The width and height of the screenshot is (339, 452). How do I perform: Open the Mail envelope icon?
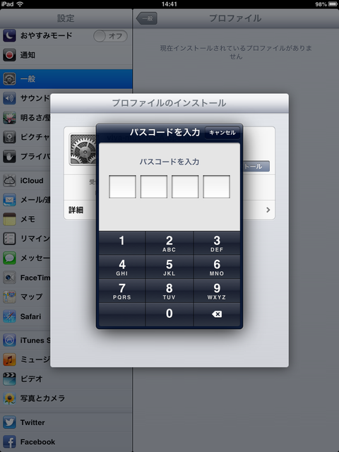tap(9, 200)
